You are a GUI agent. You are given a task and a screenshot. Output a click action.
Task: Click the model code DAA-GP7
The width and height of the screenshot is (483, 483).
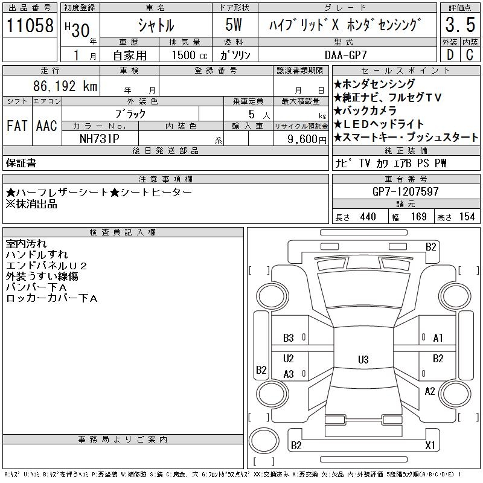346,55
